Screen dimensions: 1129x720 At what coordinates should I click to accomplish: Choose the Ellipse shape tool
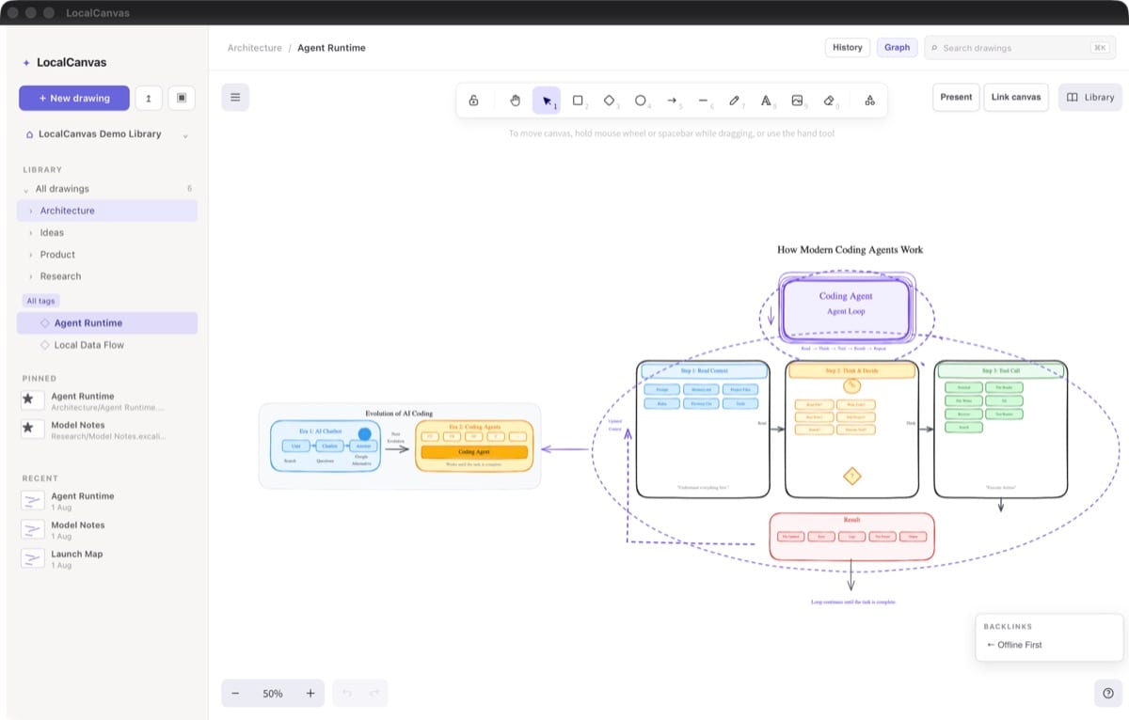tap(641, 101)
